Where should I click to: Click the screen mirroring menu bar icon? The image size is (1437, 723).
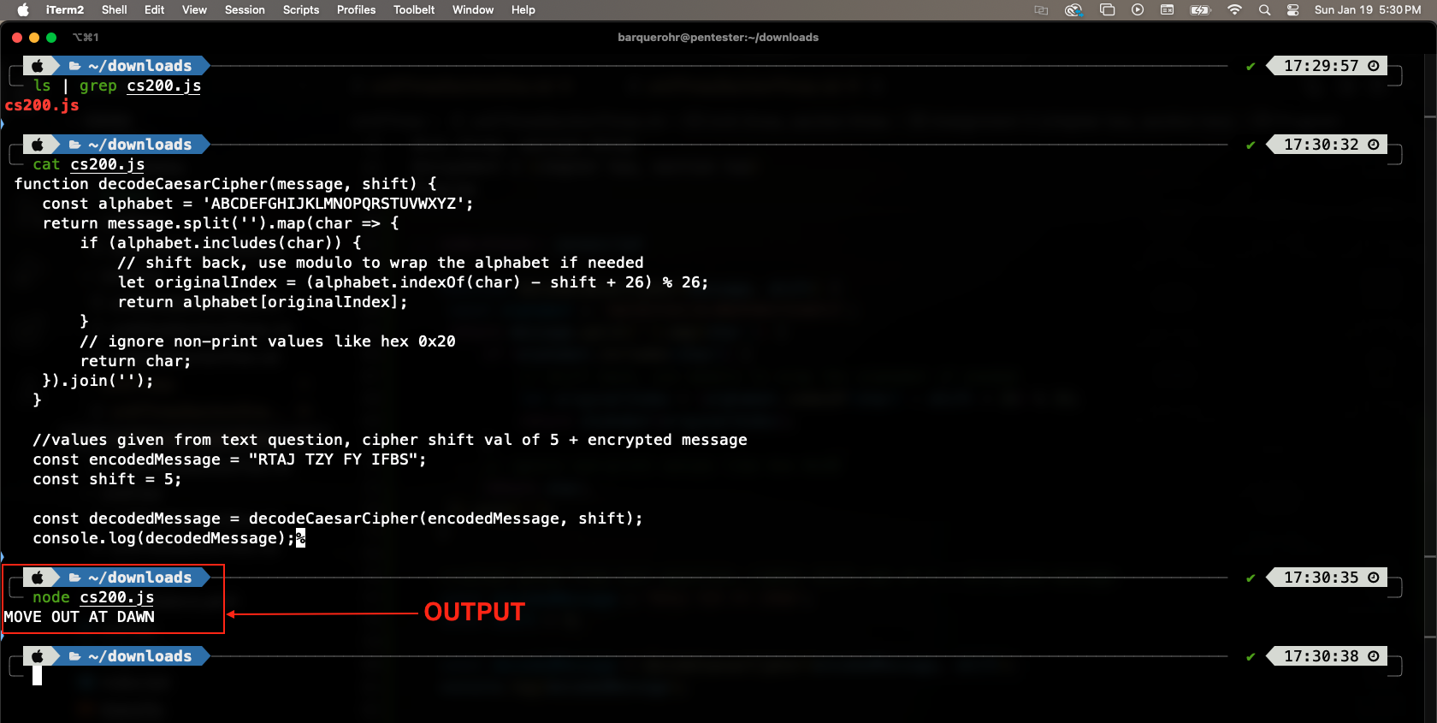coord(1041,9)
